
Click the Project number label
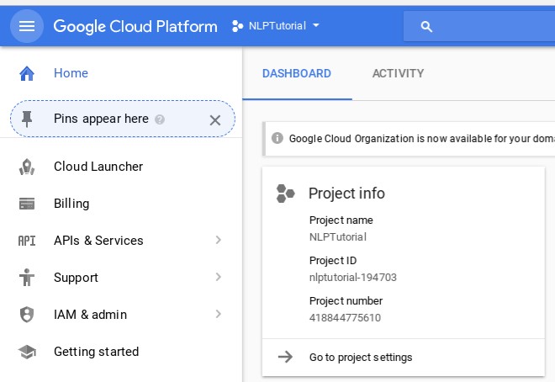click(346, 301)
